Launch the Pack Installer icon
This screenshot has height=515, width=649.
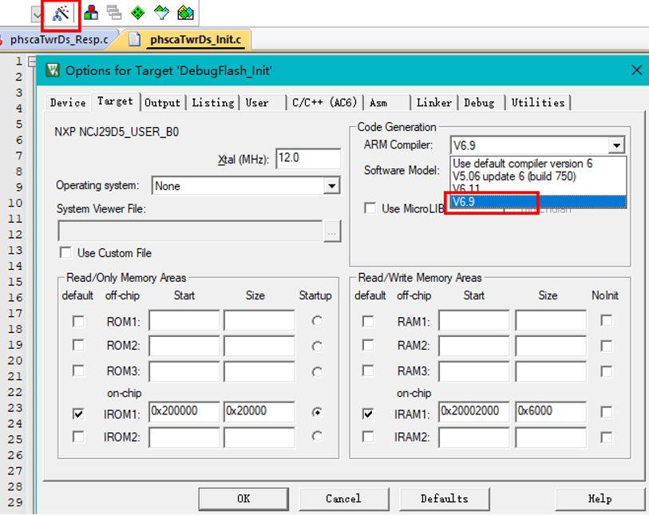tap(185, 13)
